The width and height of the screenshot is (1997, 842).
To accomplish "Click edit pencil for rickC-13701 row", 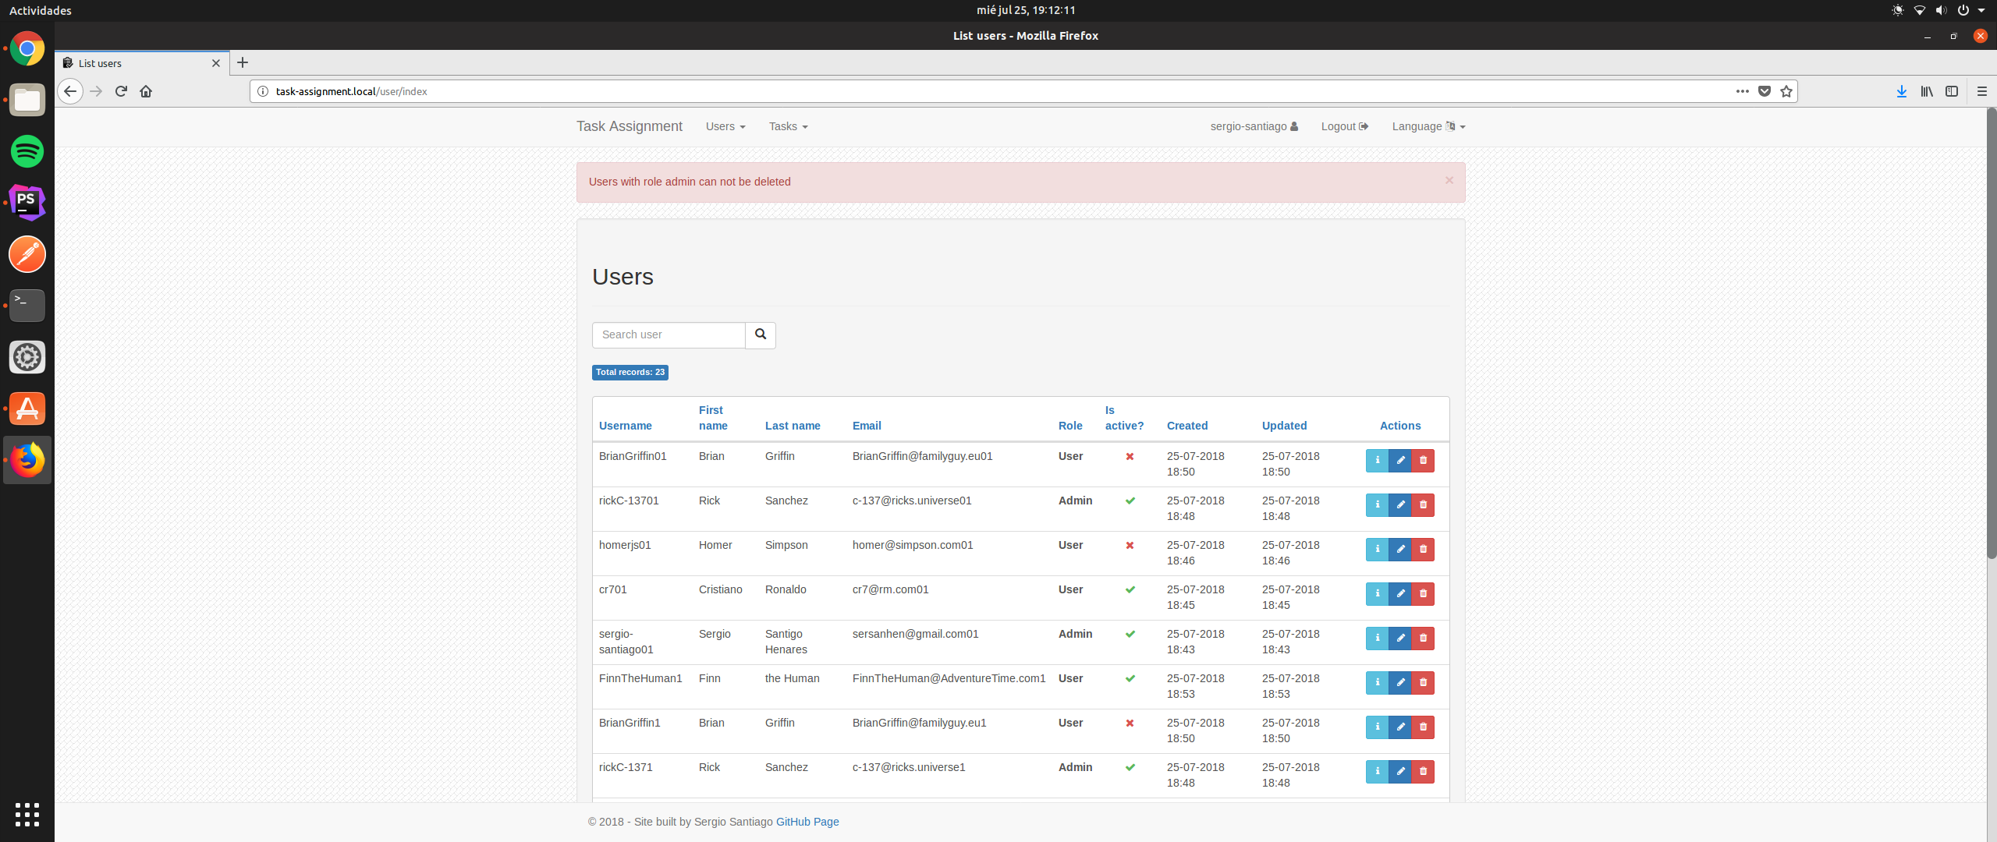I will [1400, 505].
